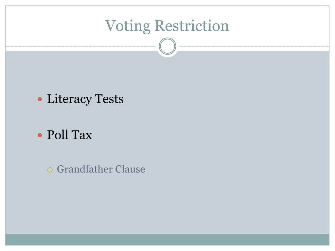Click the capital "R" in Restriction
335x251 pixels.
click(x=160, y=25)
